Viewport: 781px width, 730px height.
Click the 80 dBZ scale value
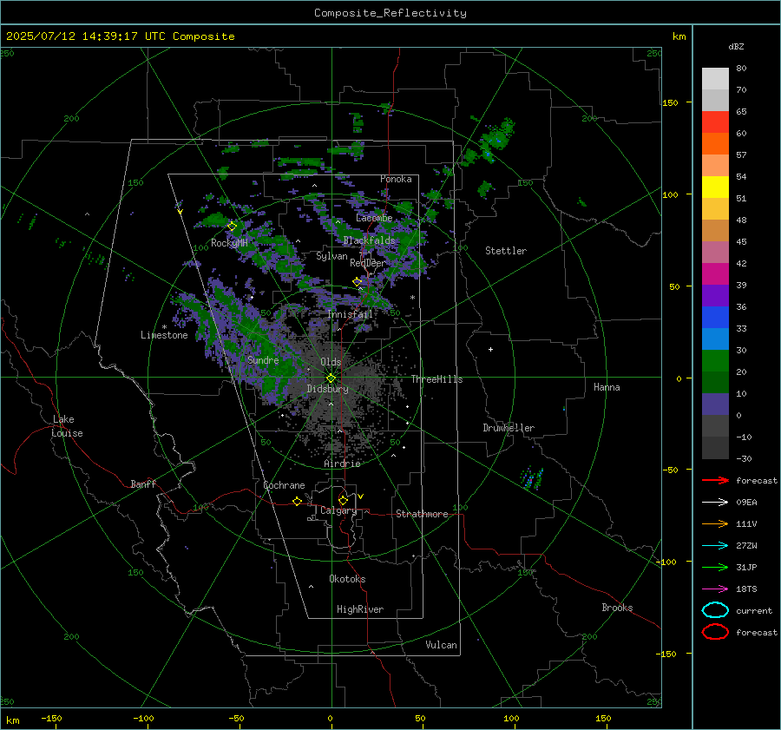[x=741, y=69]
